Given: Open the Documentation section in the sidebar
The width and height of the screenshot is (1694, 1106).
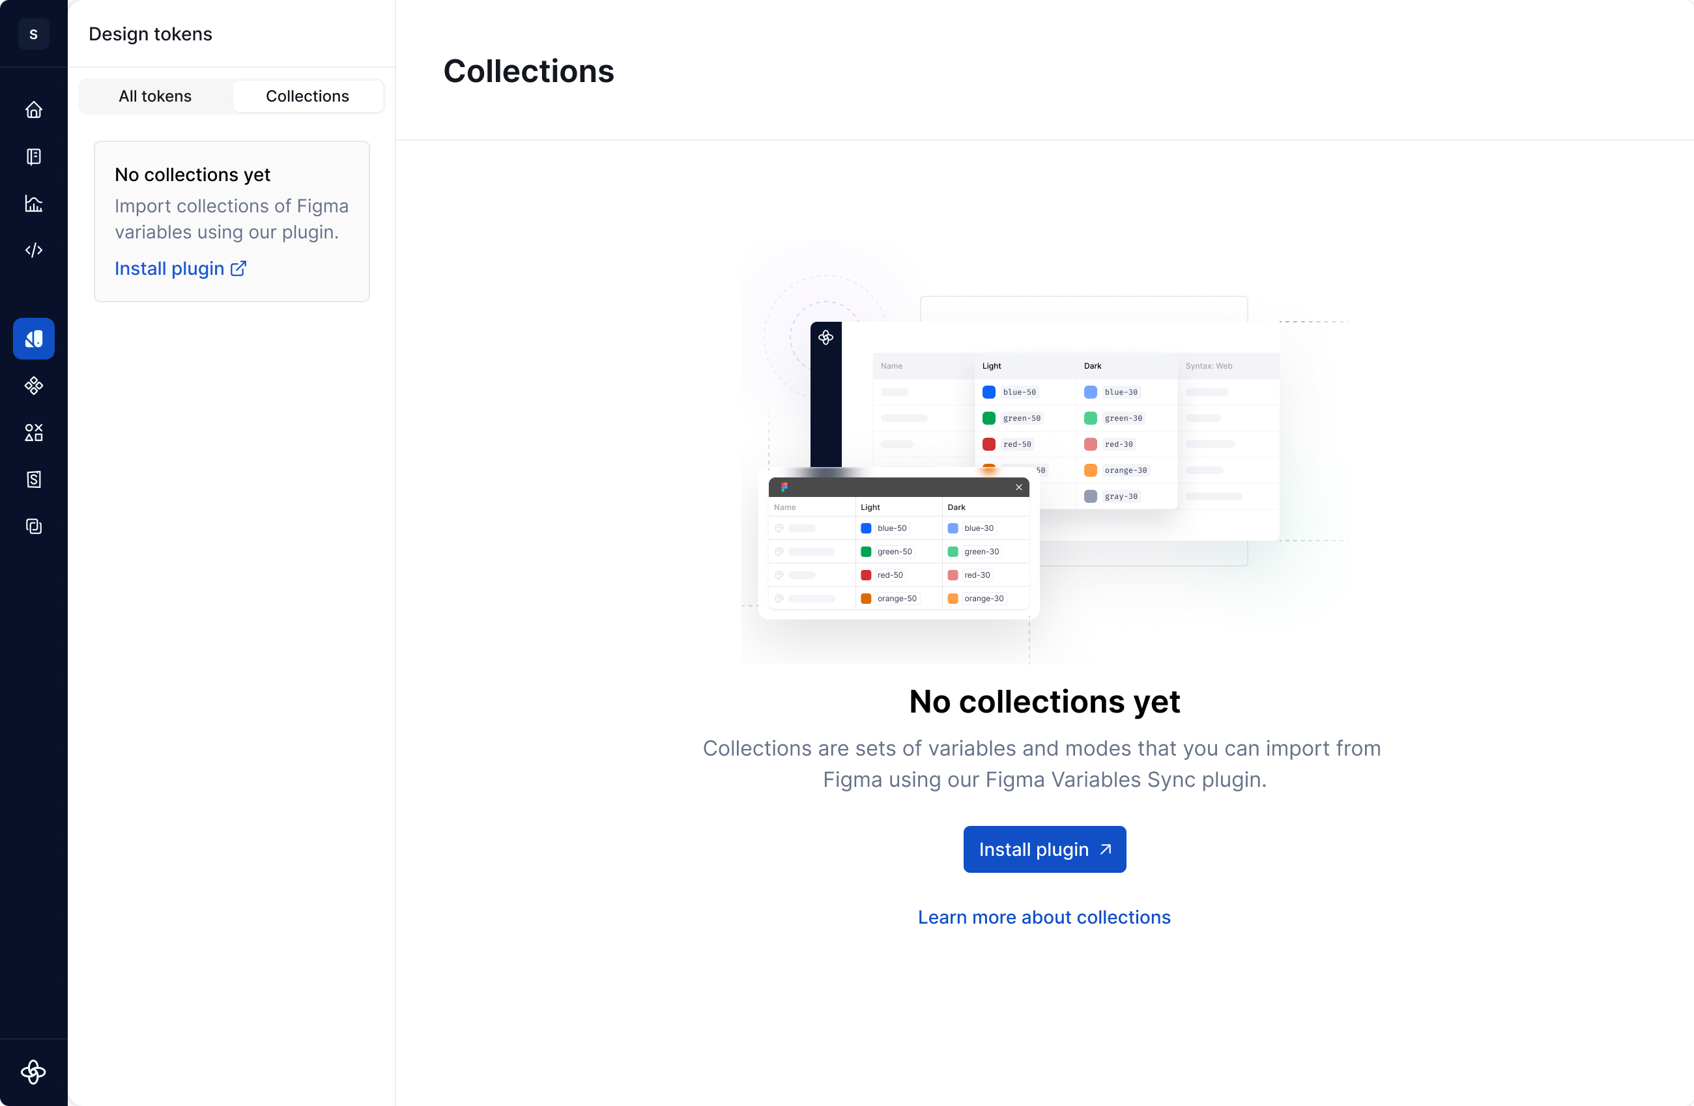Looking at the screenshot, I should pyautogui.click(x=33, y=156).
